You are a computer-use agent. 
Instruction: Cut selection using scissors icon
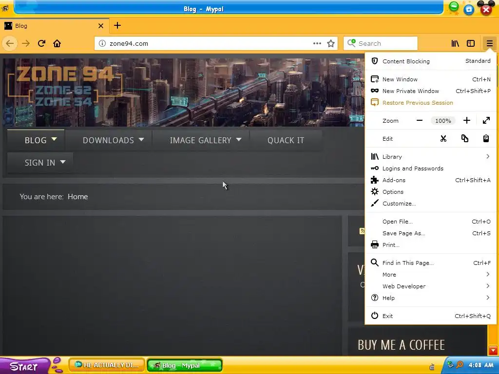coord(443,138)
